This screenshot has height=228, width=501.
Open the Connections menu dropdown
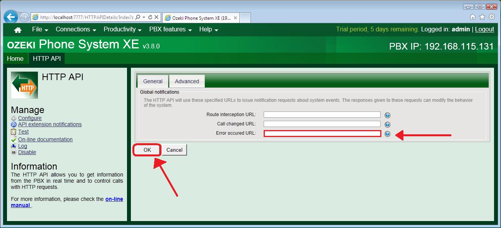point(75,29)
